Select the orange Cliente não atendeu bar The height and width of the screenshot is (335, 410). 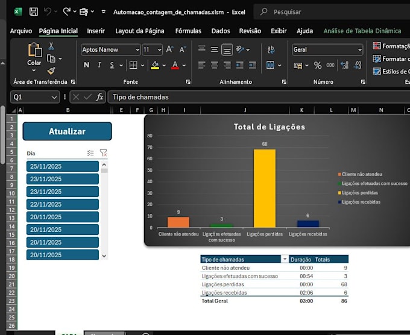178,222
